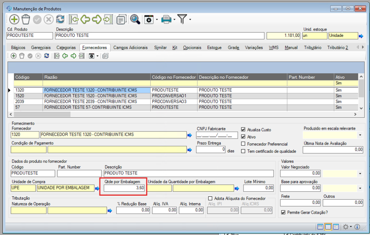Screen dimensions: 370x235
Task: Open the magnifier search icon
Action: tap(135, 19)
